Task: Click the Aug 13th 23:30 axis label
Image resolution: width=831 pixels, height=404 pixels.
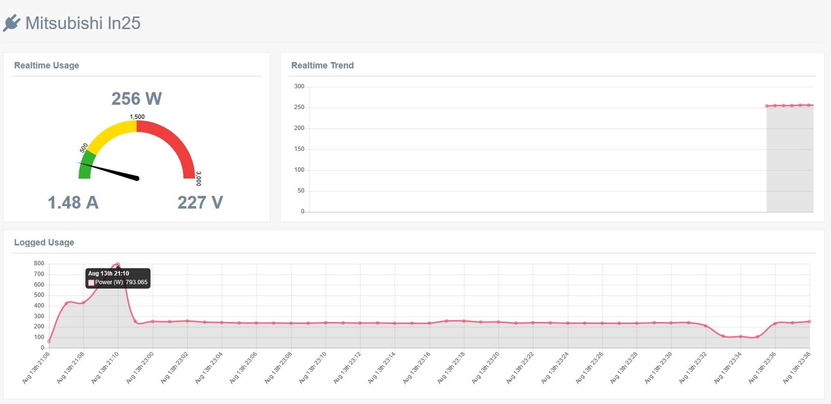Action: tap(659, 368)
